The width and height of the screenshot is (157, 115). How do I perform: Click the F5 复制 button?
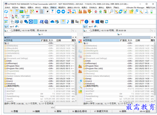click(58, 111)
